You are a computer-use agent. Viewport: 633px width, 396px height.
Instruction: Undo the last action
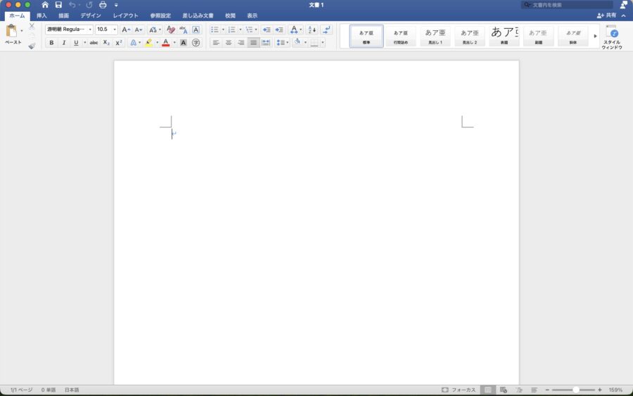tap(72, 5)
